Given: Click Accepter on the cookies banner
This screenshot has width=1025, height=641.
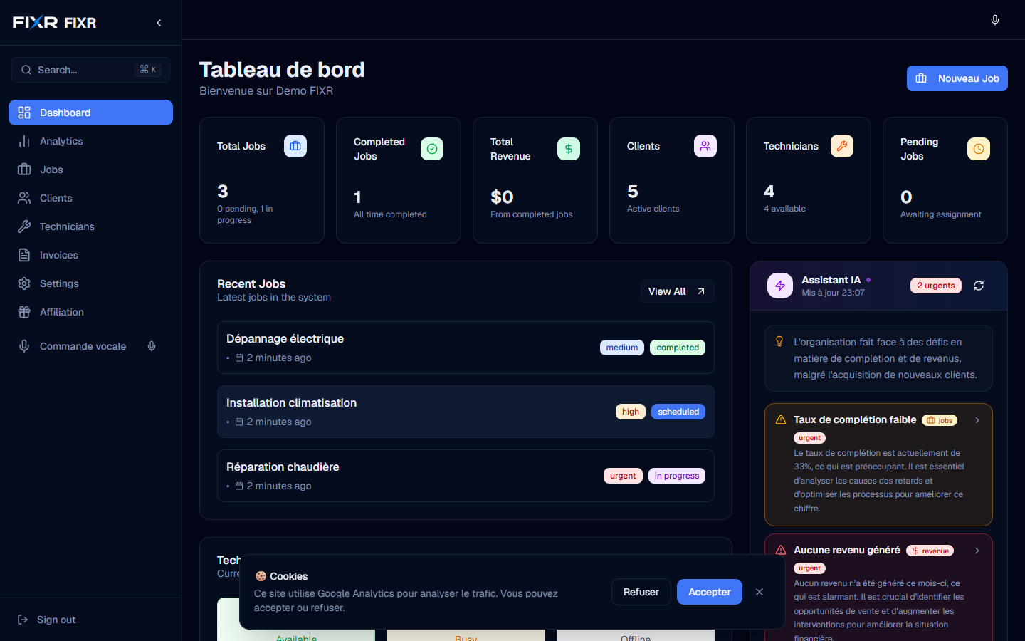Looking at the screenshot, I should click(710, 592).
